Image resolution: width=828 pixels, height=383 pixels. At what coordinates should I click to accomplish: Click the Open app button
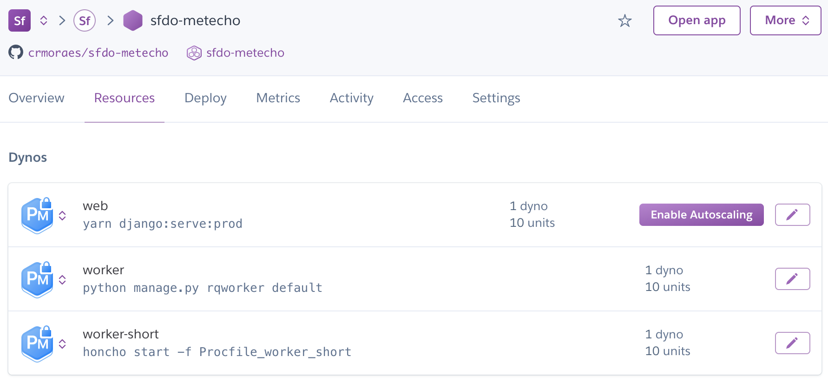(697, 20)
